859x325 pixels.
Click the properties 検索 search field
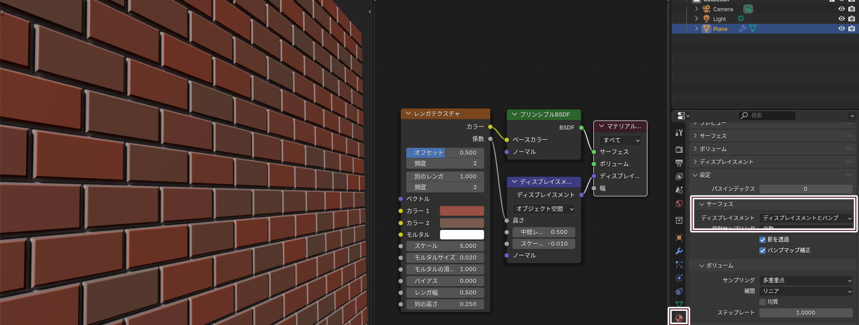(767, 116)
